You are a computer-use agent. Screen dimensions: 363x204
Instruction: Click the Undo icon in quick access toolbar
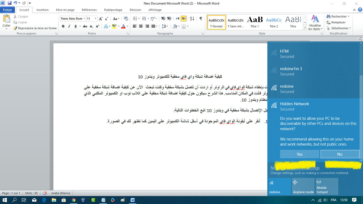coord(16,3)
